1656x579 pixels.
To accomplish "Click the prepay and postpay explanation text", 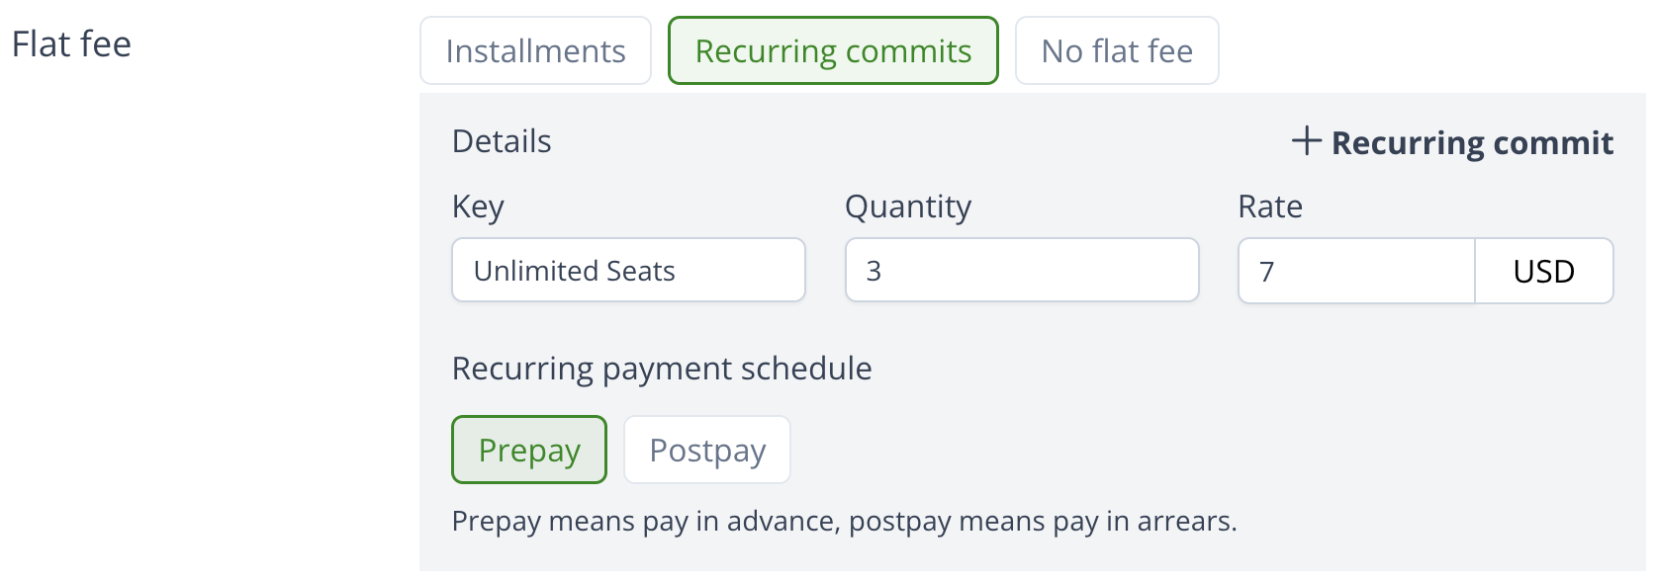I will pos(844,522).
